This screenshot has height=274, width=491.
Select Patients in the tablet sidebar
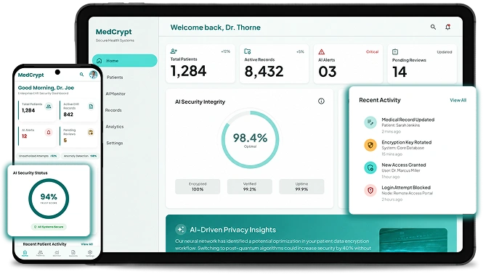pyautogui.click(x=115, y=77)
